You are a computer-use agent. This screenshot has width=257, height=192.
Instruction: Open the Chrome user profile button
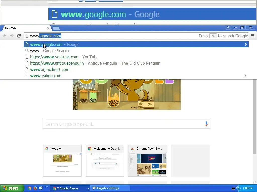click(x=228, y=27)
